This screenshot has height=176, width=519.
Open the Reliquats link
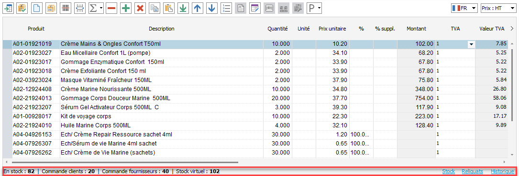pos(472,171)
